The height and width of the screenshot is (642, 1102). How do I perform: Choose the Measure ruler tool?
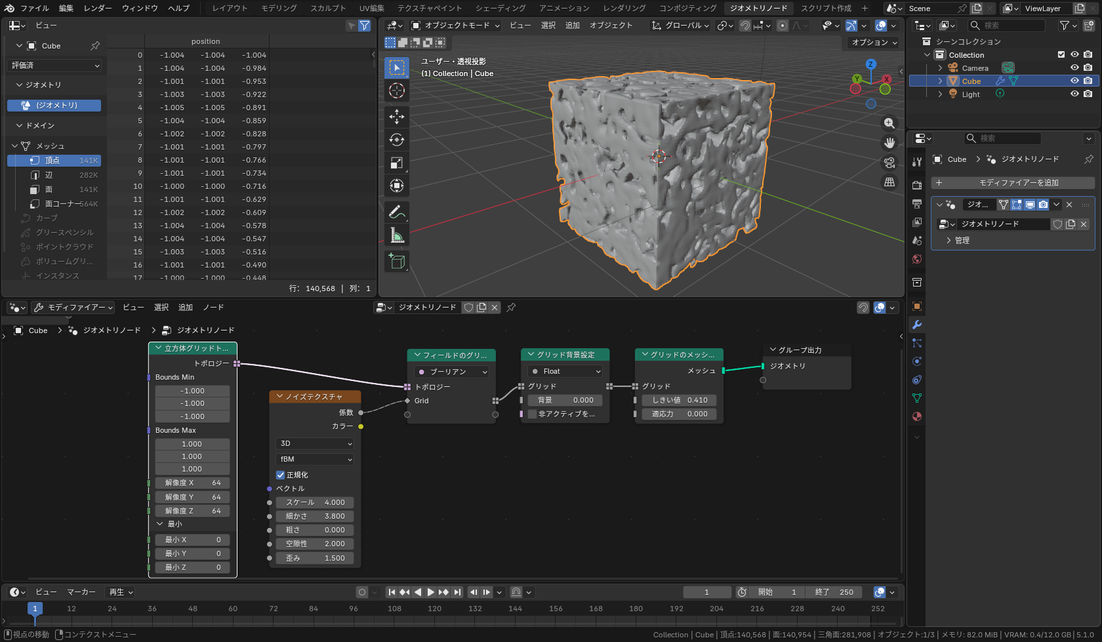(x=397, y=235)
